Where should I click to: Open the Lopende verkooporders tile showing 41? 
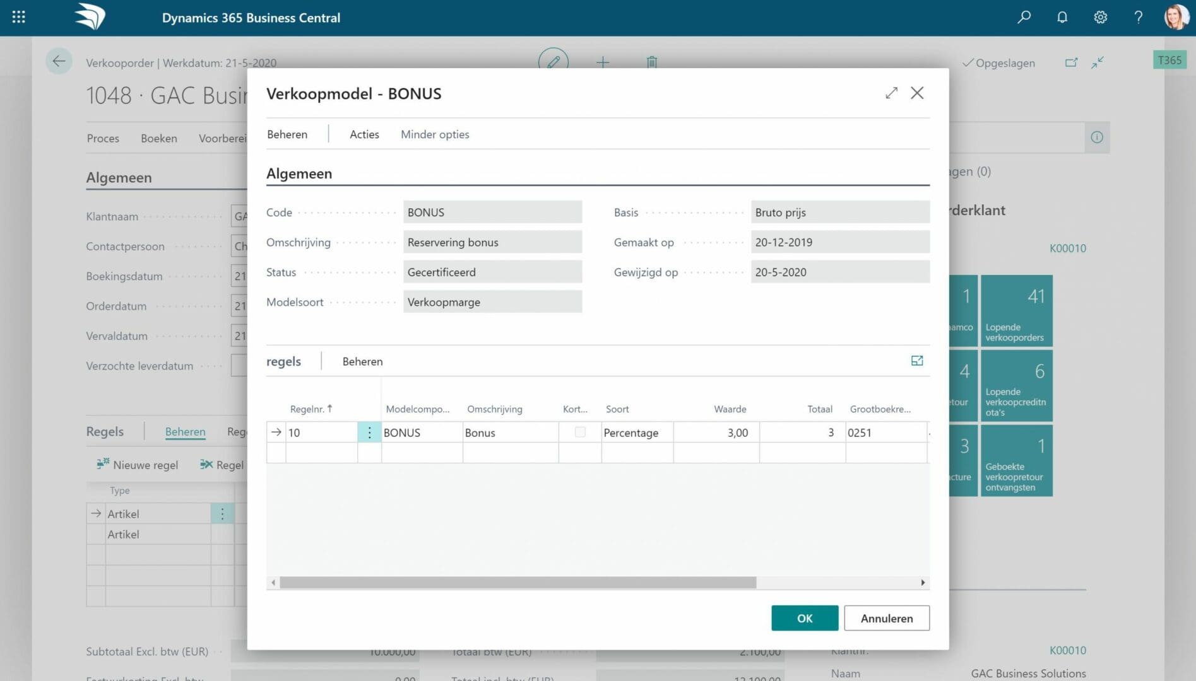1016,310
